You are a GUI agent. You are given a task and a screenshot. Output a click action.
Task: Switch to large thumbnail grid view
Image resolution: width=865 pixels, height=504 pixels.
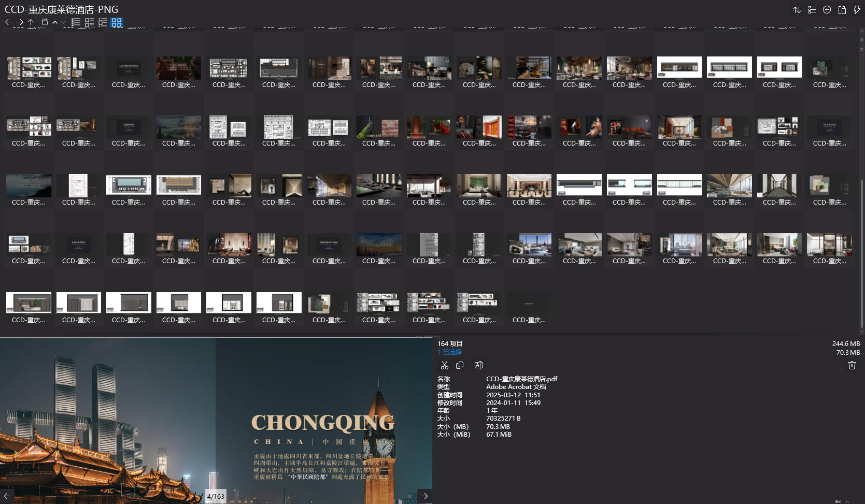coord(117,22)
